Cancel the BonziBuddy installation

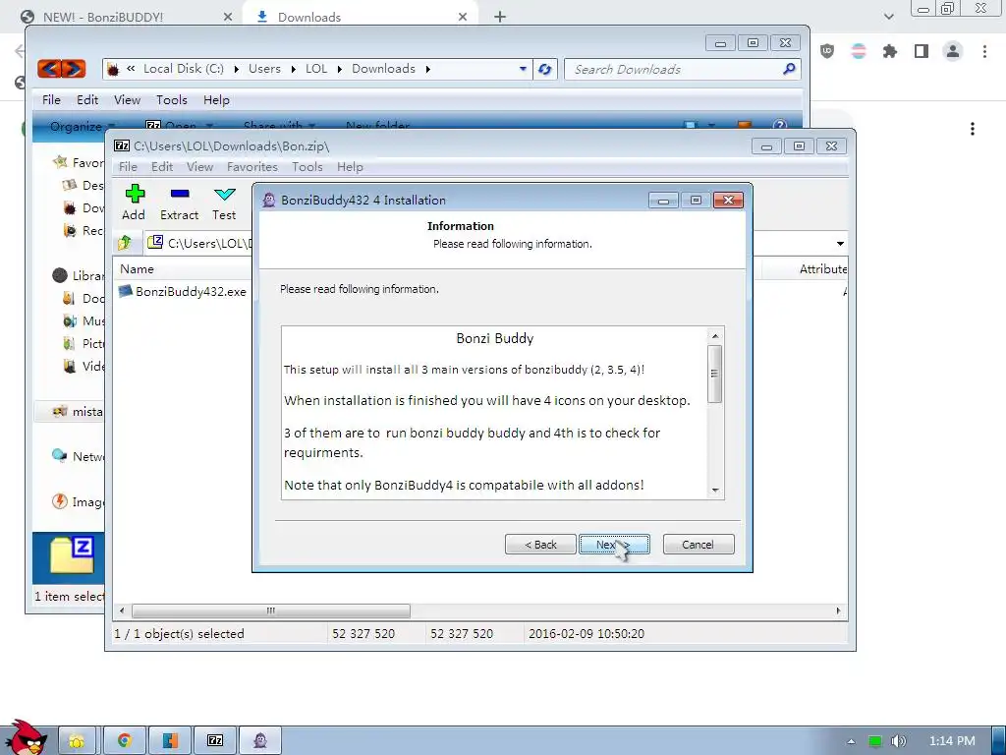click(699, 545)
